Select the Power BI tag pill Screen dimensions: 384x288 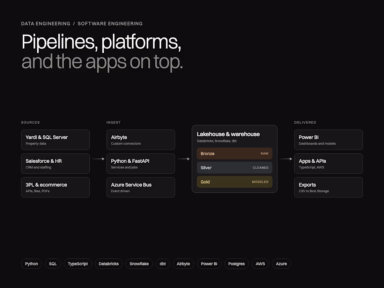point(209,264)
